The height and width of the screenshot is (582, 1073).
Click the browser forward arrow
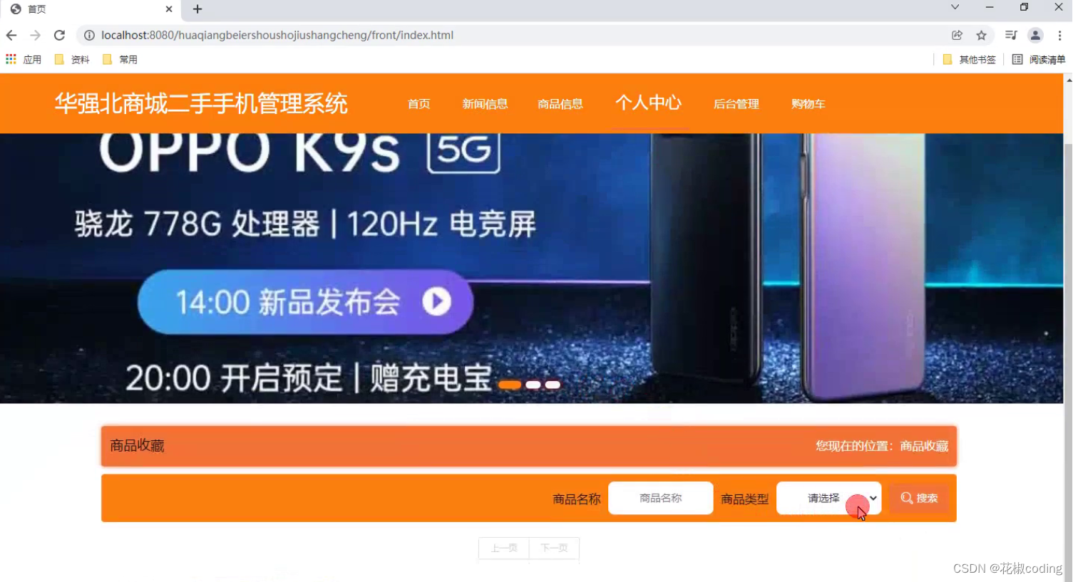35,35
